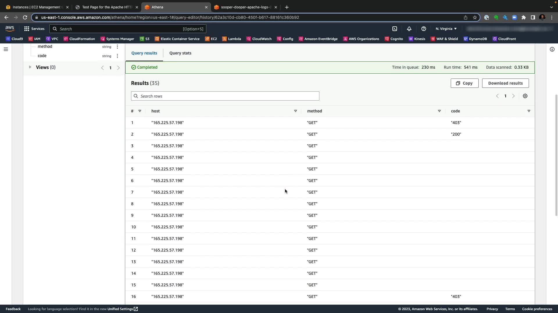Open AWS CloudShell icon in navbar
The image size is (558, 313).
click(x=395, y=29)
